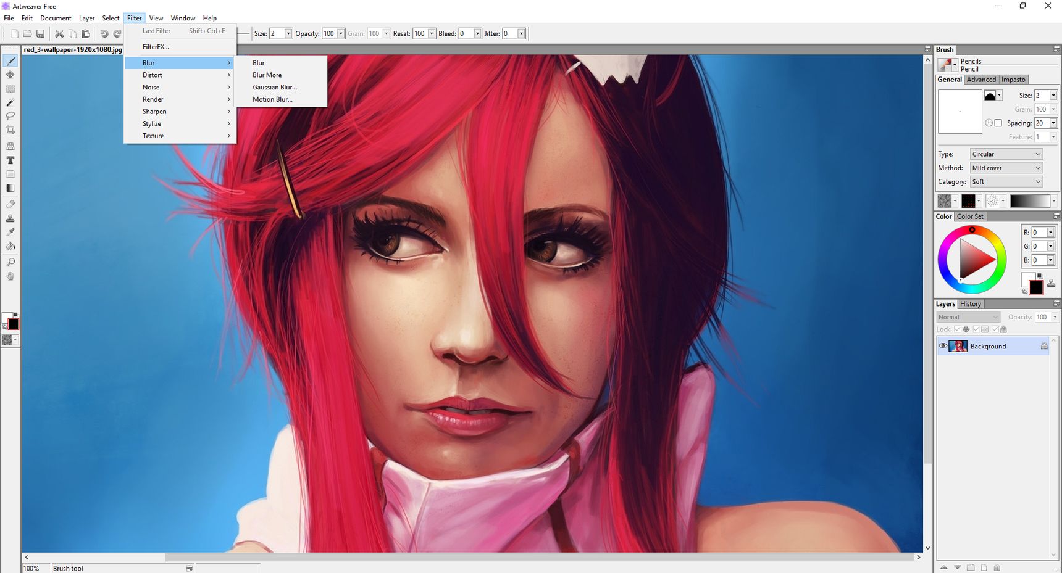Click the delete layer trash icon

point(997,567)
